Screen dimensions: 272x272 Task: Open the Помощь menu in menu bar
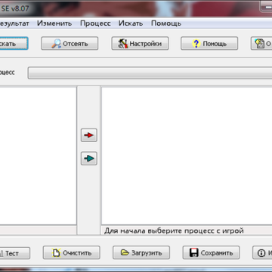(166, 23)
